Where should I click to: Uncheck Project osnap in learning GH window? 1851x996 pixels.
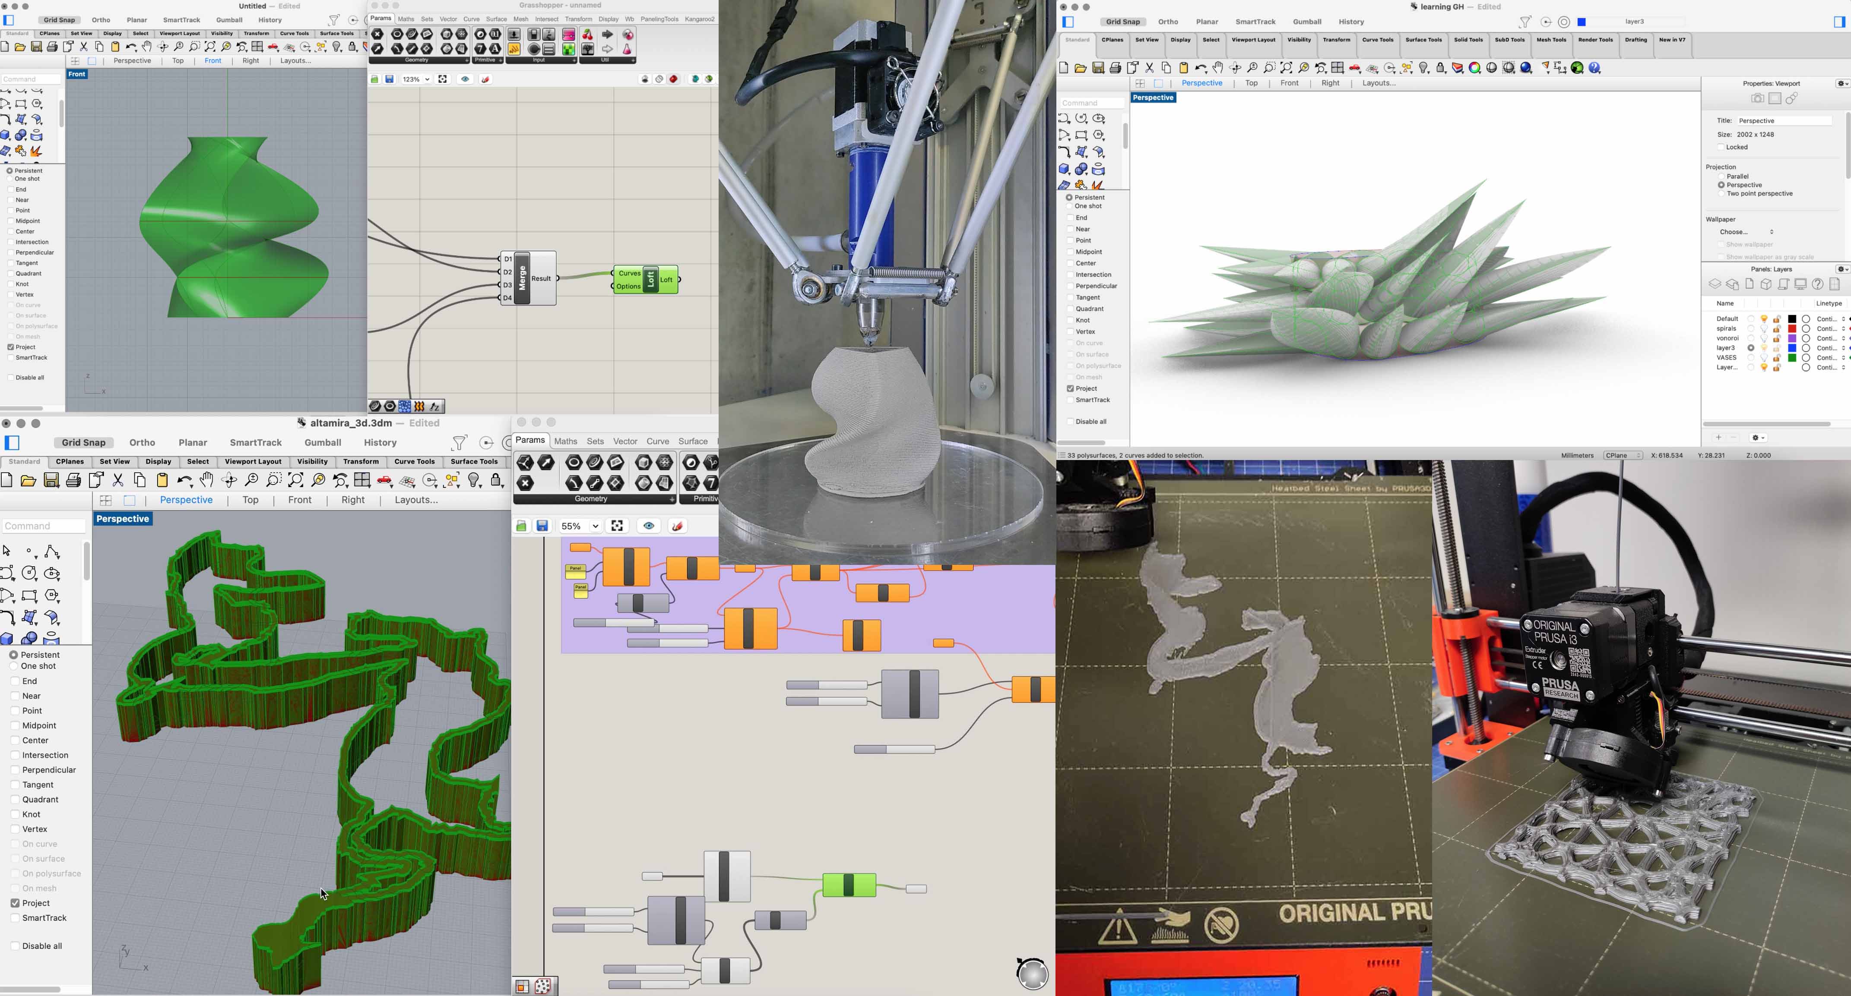(1070, 388)
